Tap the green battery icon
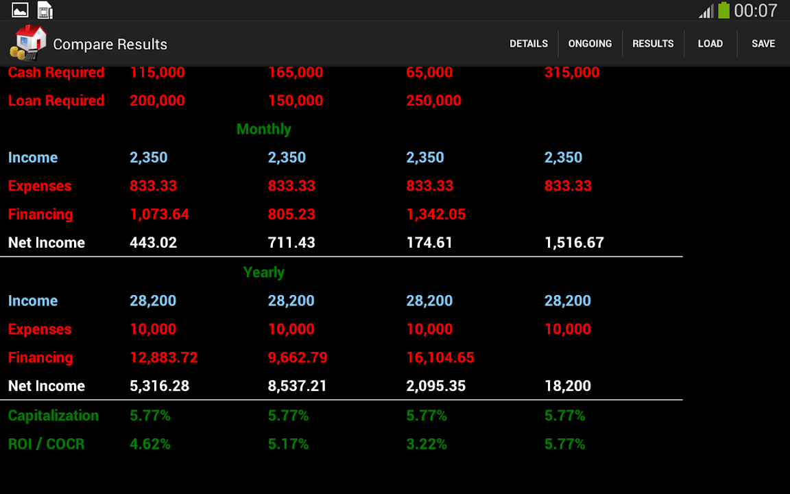Screen dimensions: 790x494 point(723,10)
